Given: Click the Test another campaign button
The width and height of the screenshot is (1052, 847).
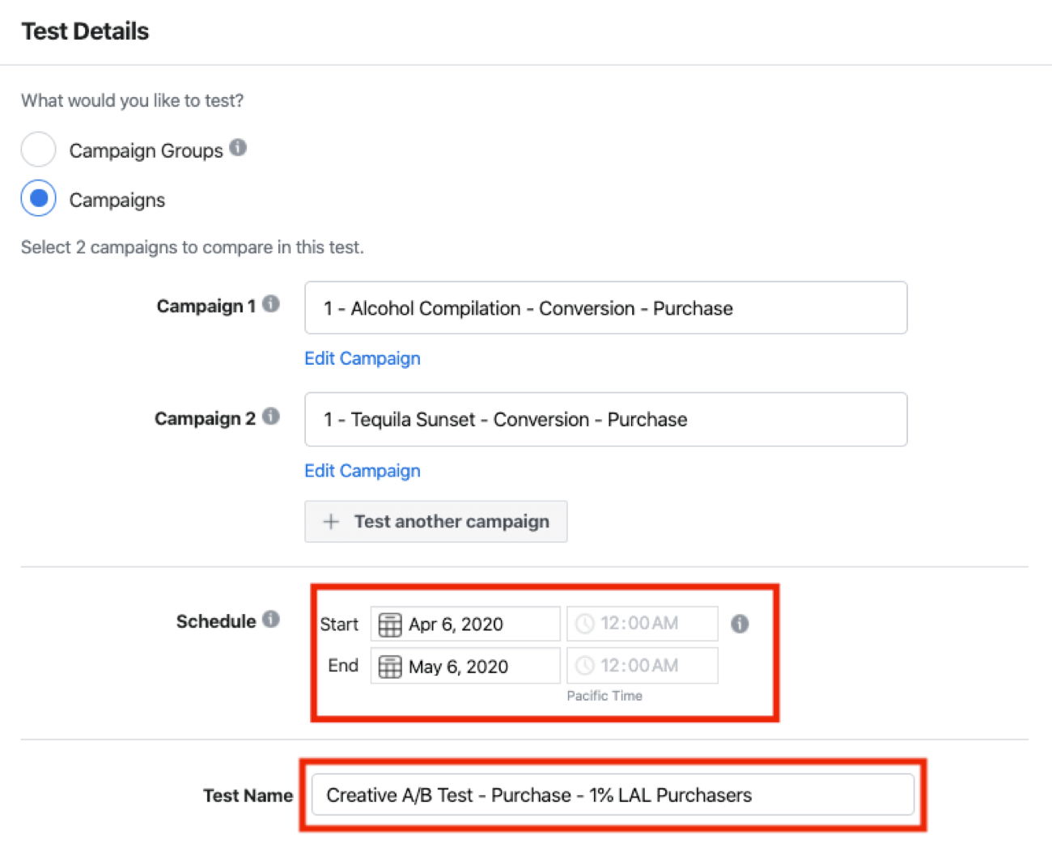Looking at the screenshot, I should click(x=436, y=522).
